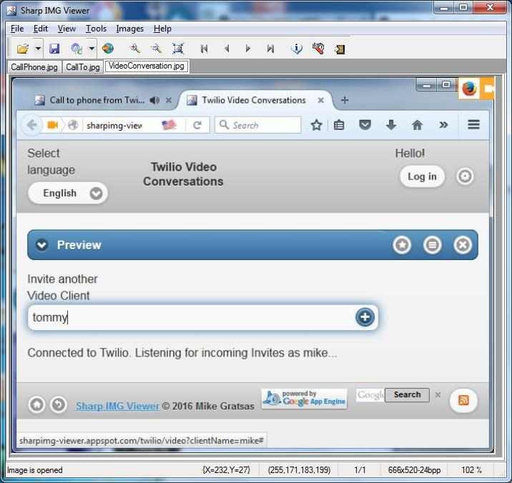Click the gear icon next to Log in
The image size is (512, 483).
pos(465,176)
